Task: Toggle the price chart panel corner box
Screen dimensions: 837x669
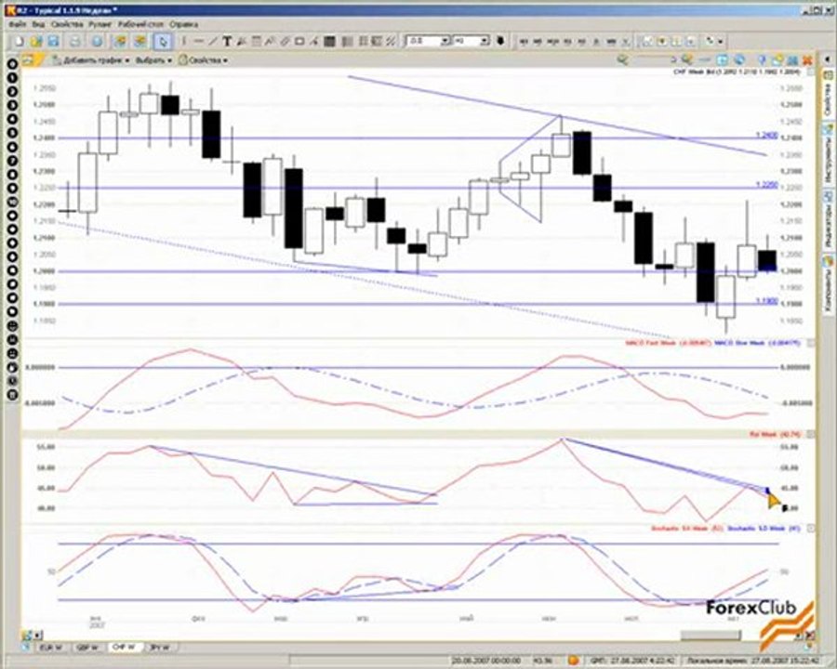Action: [x=811, y=72]
